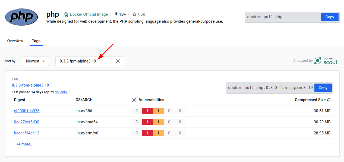This screenshot has width=344, height=162.
Task: Open the 8.3.3-fpm-alpine3.19 tag link
Action: click(30, 85)
